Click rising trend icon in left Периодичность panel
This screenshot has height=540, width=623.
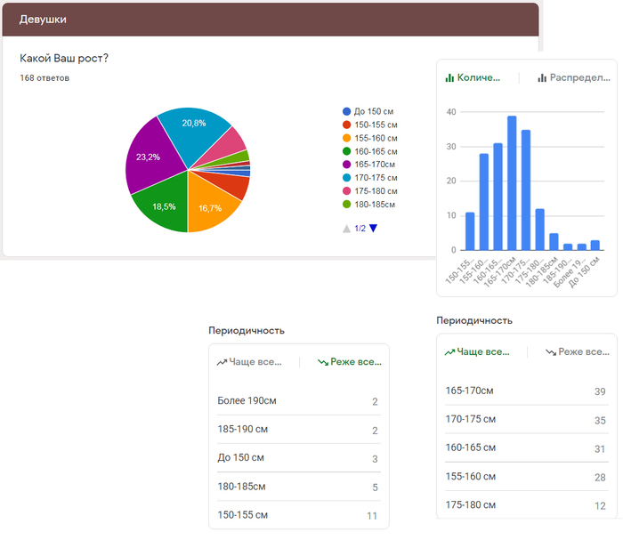tap(222, 362)
